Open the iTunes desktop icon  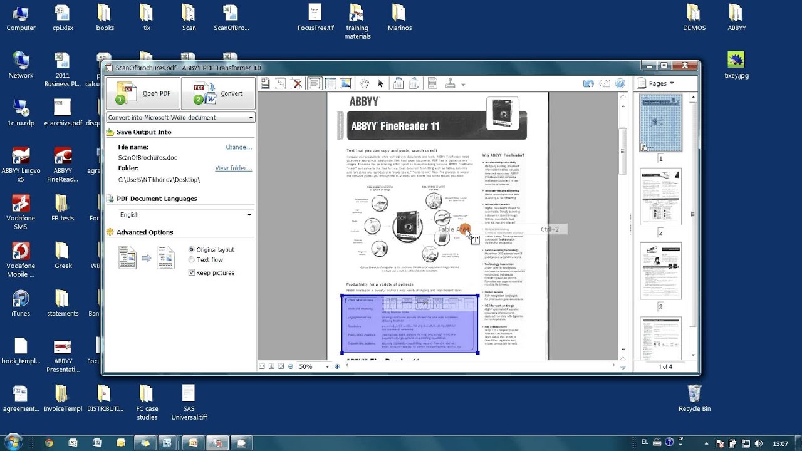pyautogui.click(x=21, y=303)
